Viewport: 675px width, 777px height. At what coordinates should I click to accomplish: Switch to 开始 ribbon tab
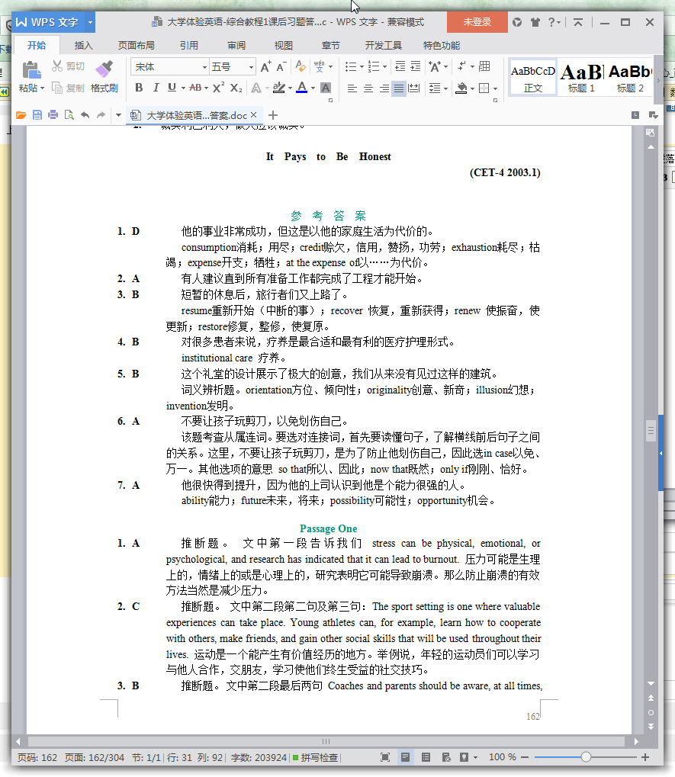pyautogui.click(x=37, y=45)
